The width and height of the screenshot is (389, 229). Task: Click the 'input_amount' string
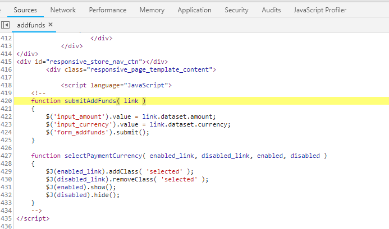click(x=79, y=116)
